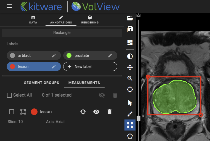210x141 pixels.
Task: Change the view layout grid
Action: point(130,43)
